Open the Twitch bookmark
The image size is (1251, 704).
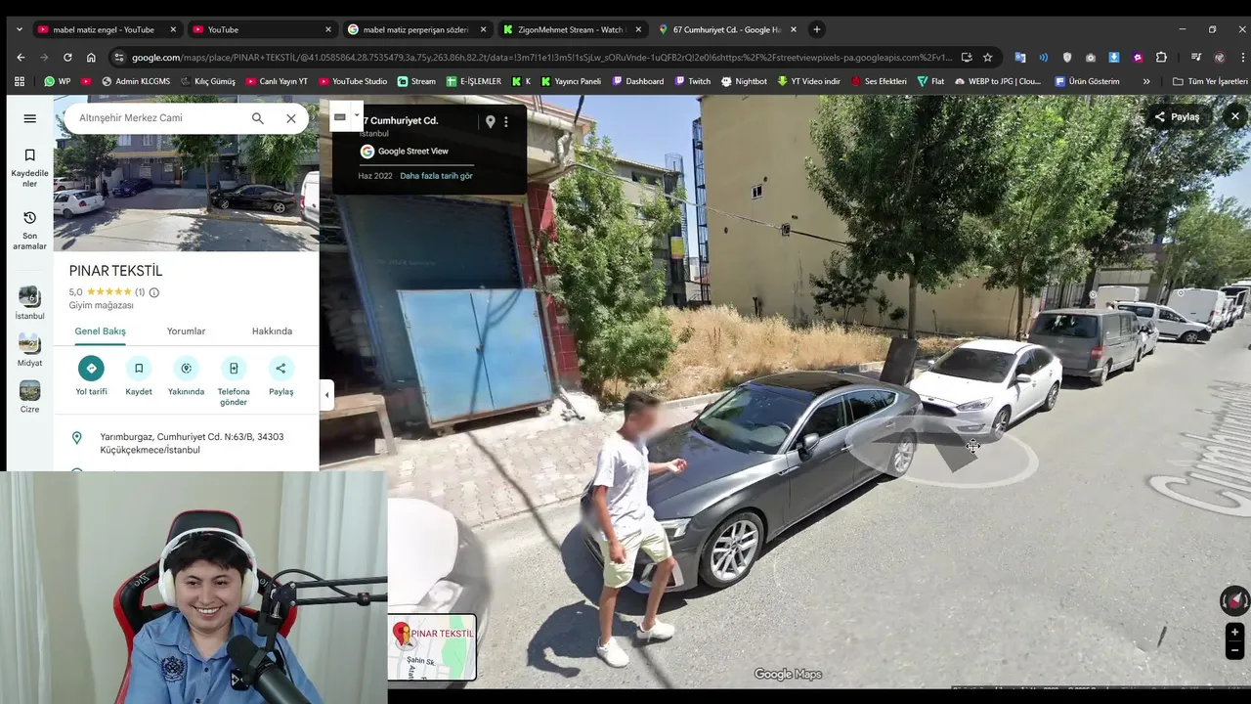tap(692, 81)
